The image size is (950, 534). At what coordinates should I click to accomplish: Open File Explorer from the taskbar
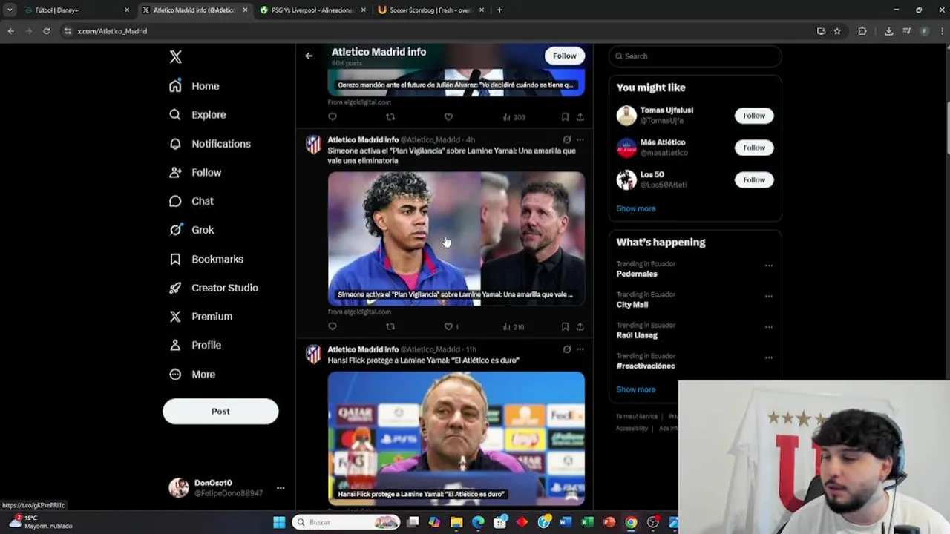(456, 522)
